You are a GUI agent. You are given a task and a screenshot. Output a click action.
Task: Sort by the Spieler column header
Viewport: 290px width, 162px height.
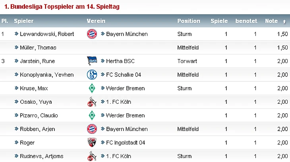coord(24,21)
